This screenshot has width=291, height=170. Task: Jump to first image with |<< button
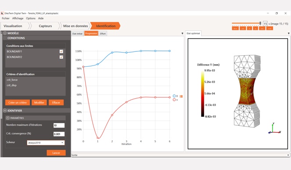235,29
